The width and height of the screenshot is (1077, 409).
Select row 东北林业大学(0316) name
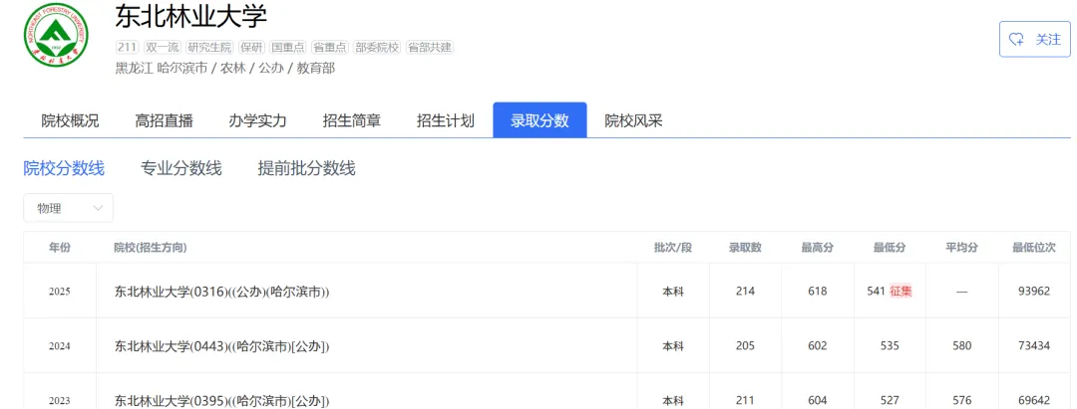221,292
